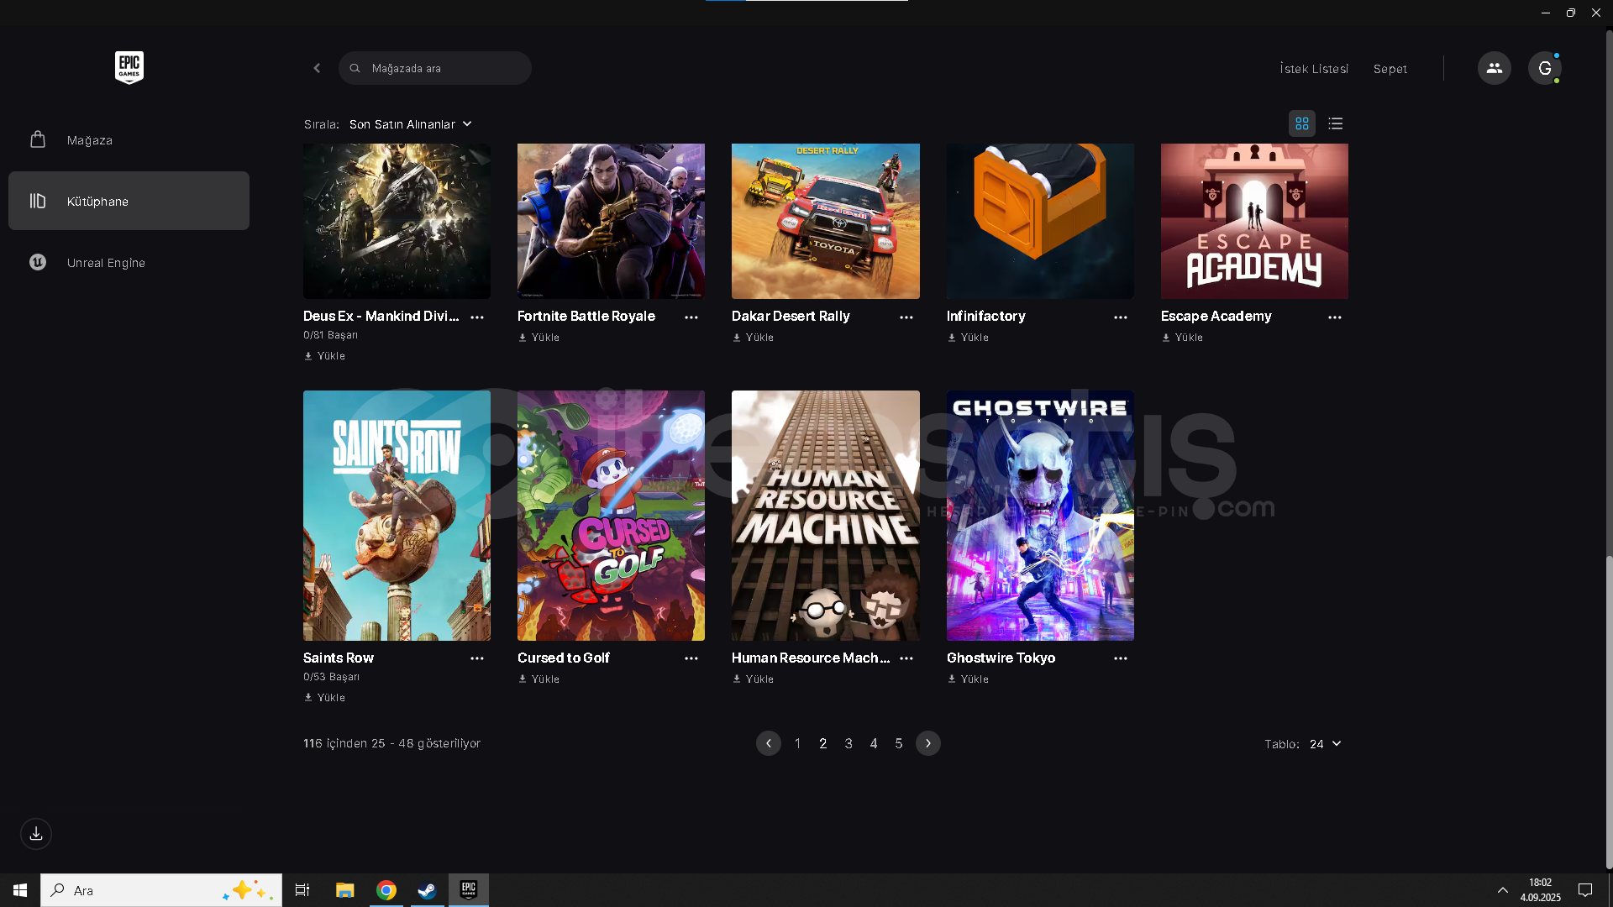Viewport: 1613px width, 907px height.
Task: Open the Cursed to Golf cover art
Action: (x=611, y=516)
